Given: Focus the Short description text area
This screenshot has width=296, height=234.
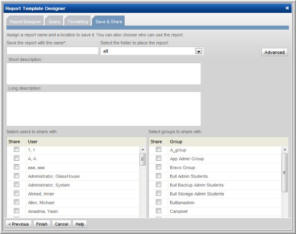Looking at the screenshot, I should point(103,74).
